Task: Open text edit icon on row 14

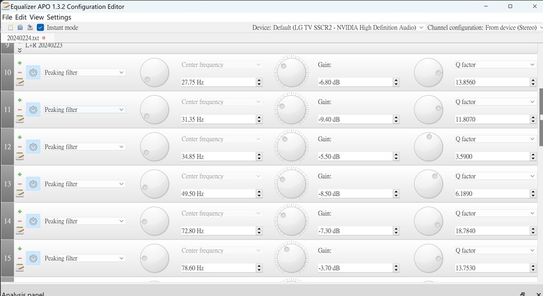Action: tap(19, 230)
